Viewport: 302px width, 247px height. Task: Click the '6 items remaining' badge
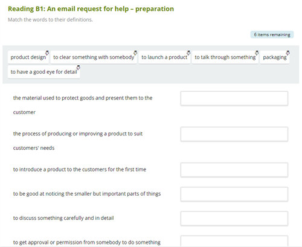coord(272,34)
